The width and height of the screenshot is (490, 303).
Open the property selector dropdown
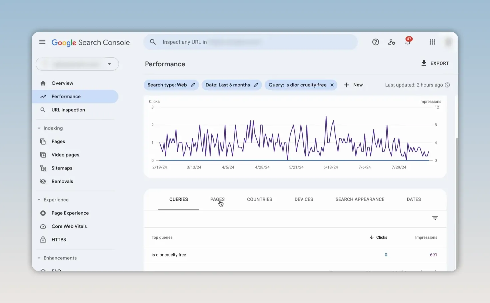coord(77,64)
